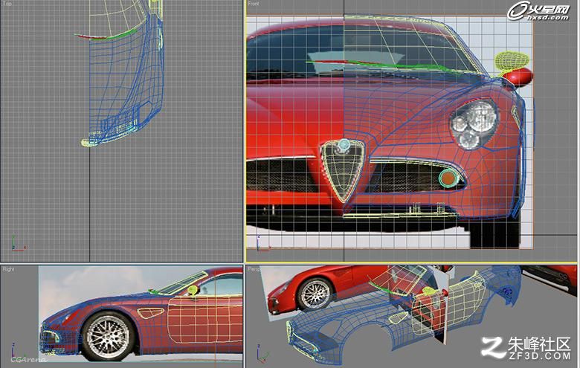The width and height of the screenshot is (580, 368).
Task: Select the yellow mirror in the Right viewport
Action: click(193, 291)
